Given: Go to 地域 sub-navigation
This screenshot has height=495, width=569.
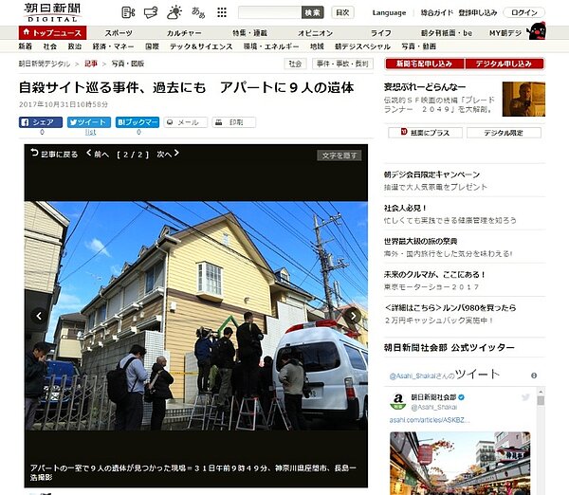Looking at the screenshot, I should pyautogui.click(x=317, y=46).
